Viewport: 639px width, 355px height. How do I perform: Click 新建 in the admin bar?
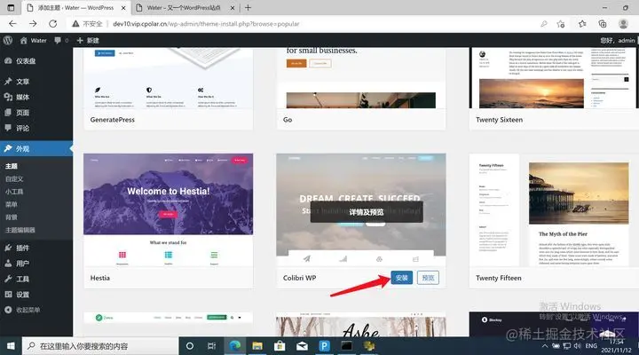click(x=88, y=40)
